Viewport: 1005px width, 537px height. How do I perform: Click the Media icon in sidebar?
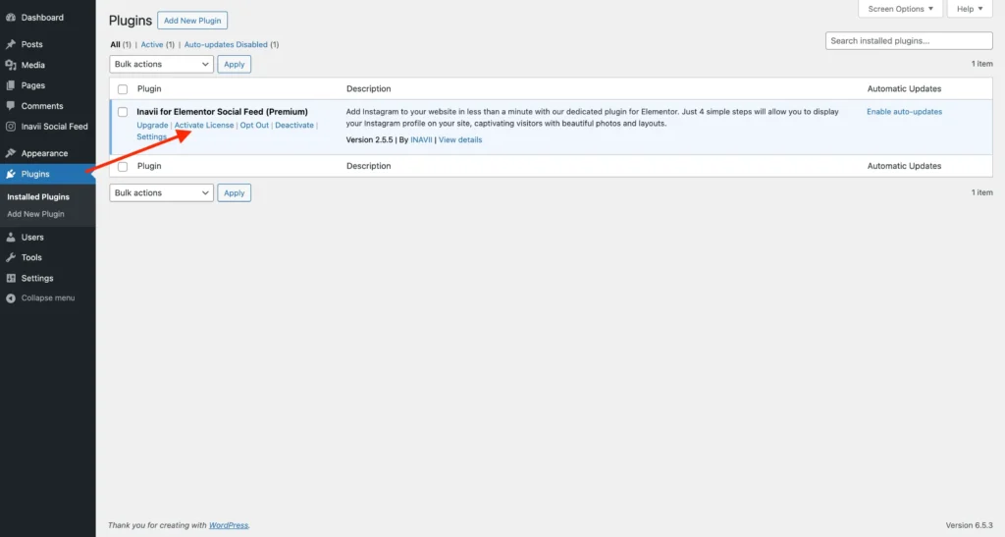11,65
